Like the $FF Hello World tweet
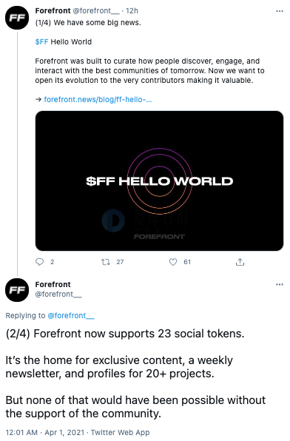 173,262
